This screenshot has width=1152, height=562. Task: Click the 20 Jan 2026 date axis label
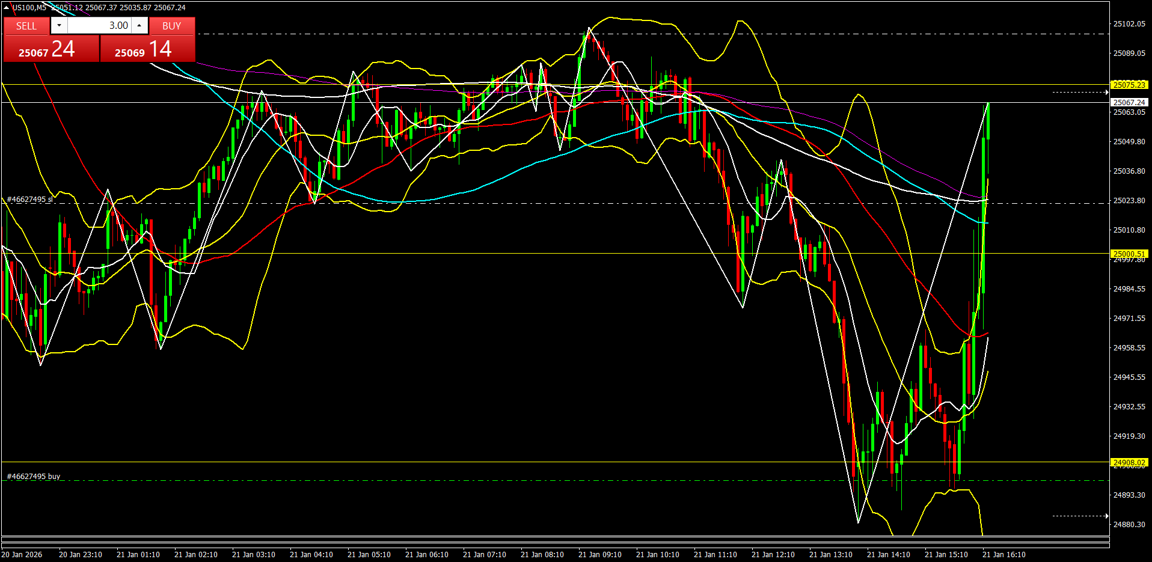pos(22,555)
